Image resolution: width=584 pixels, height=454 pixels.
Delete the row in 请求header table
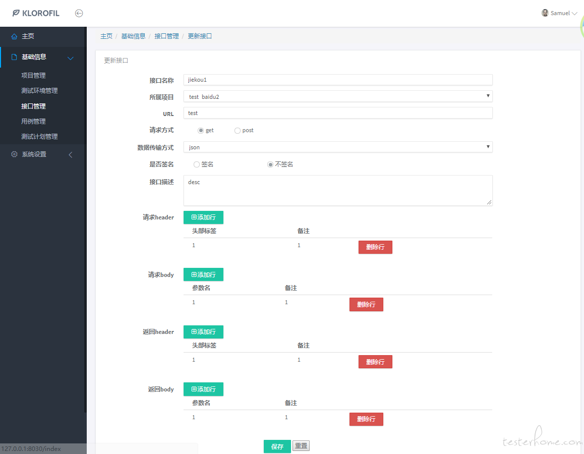tap(375, 247)
